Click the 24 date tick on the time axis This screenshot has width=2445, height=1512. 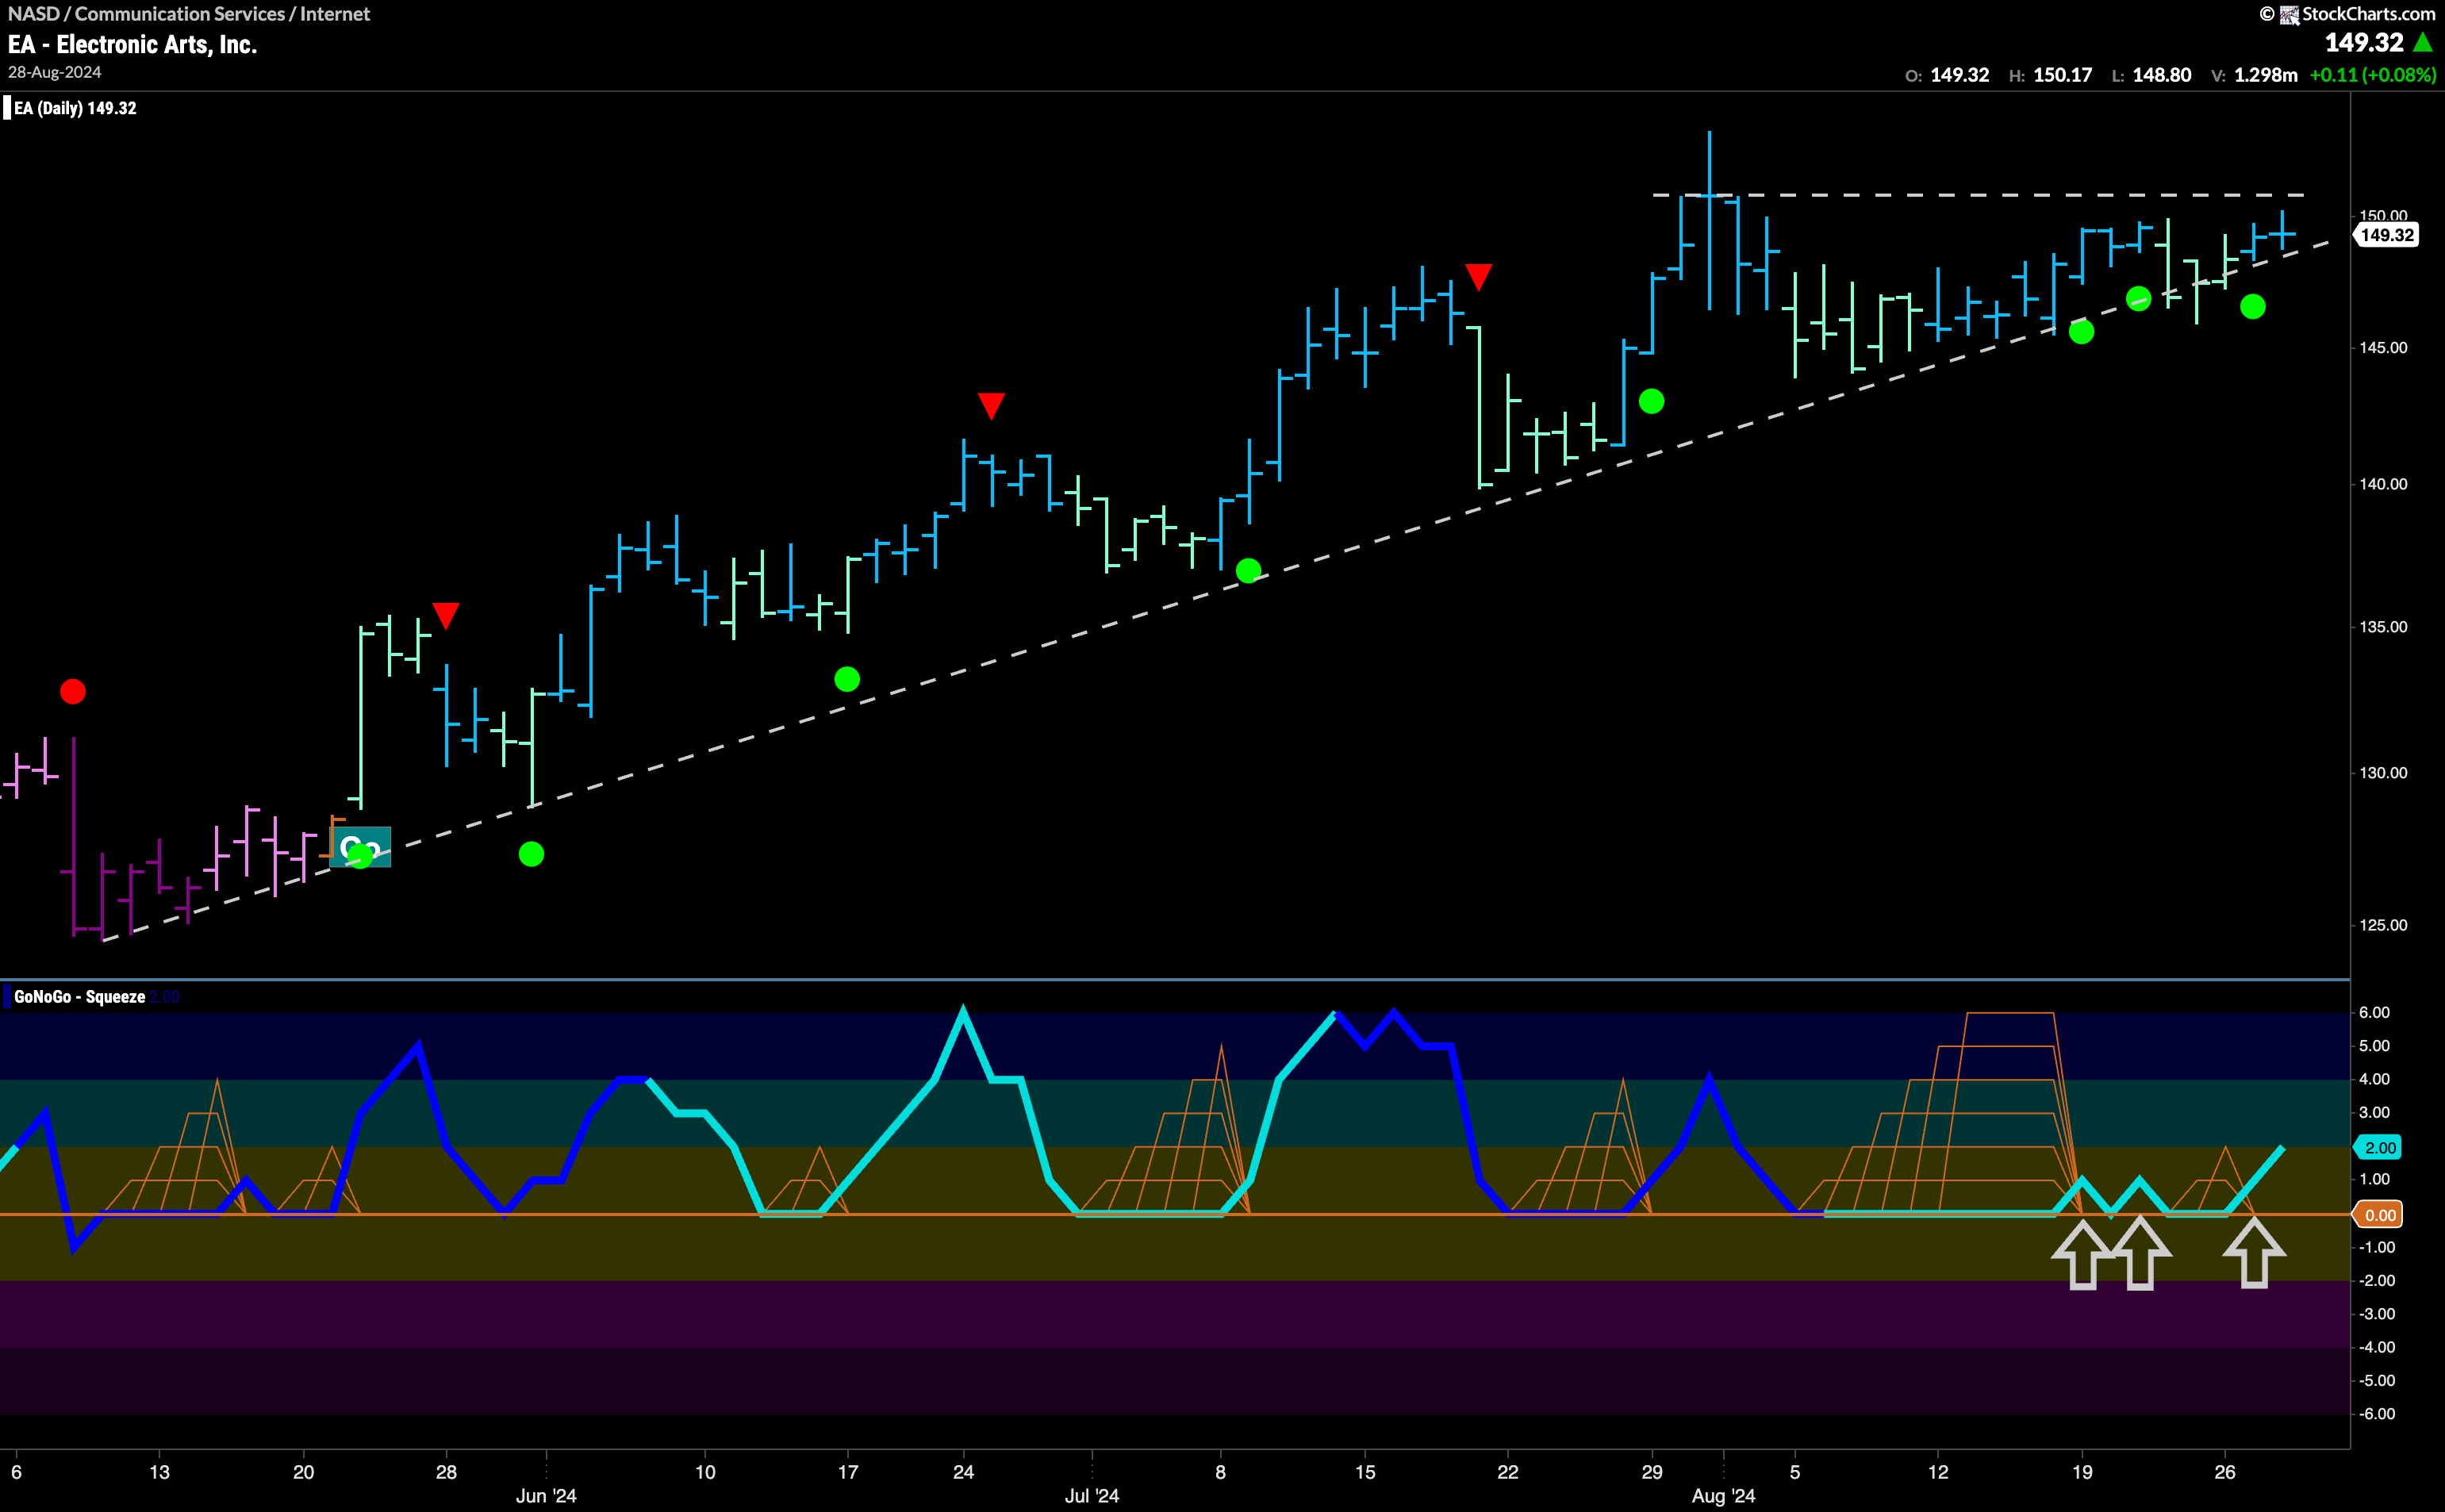[x=963, y=1472]
